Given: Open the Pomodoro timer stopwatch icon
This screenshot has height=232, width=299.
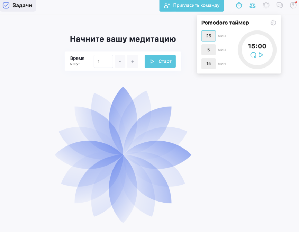Looking at the screenshot, I should click(239, 5).
